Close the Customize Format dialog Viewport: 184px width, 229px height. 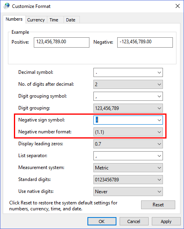pyautogui.click(x=177, y=6)
